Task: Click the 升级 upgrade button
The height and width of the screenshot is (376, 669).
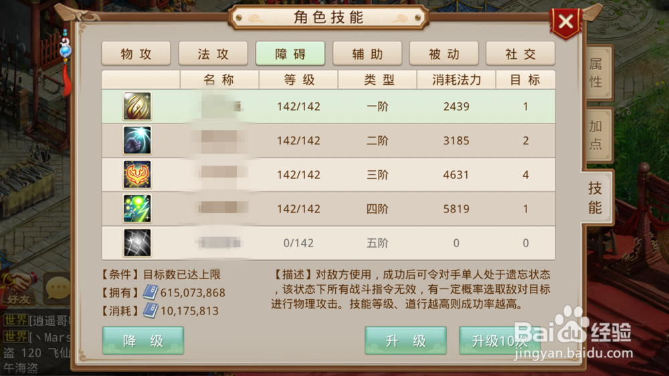Action: pyautogui.click(x=405, y=340)
